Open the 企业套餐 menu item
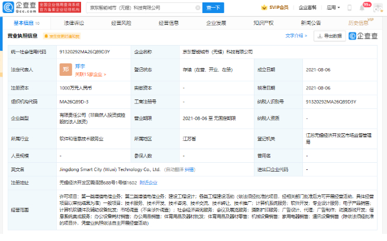Screen dimensions: 387x241 [308, 8]
